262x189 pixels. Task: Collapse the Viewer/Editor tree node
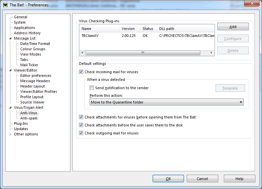tap(10, 70)
